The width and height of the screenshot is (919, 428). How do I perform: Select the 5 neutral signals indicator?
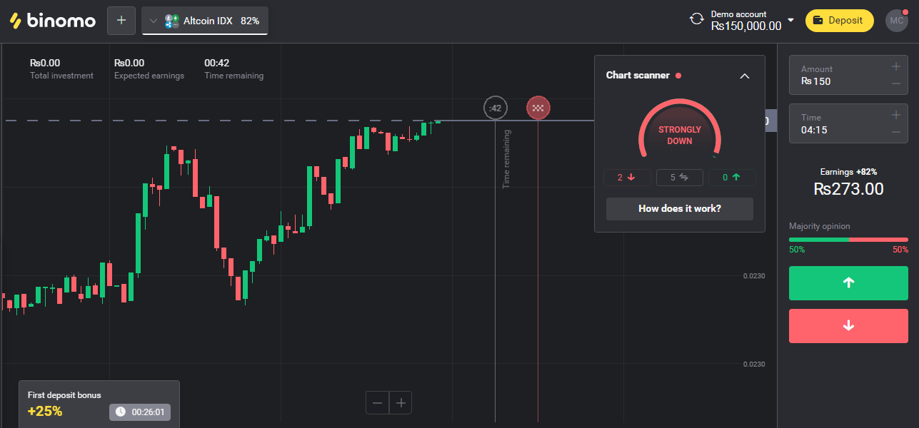679,178
